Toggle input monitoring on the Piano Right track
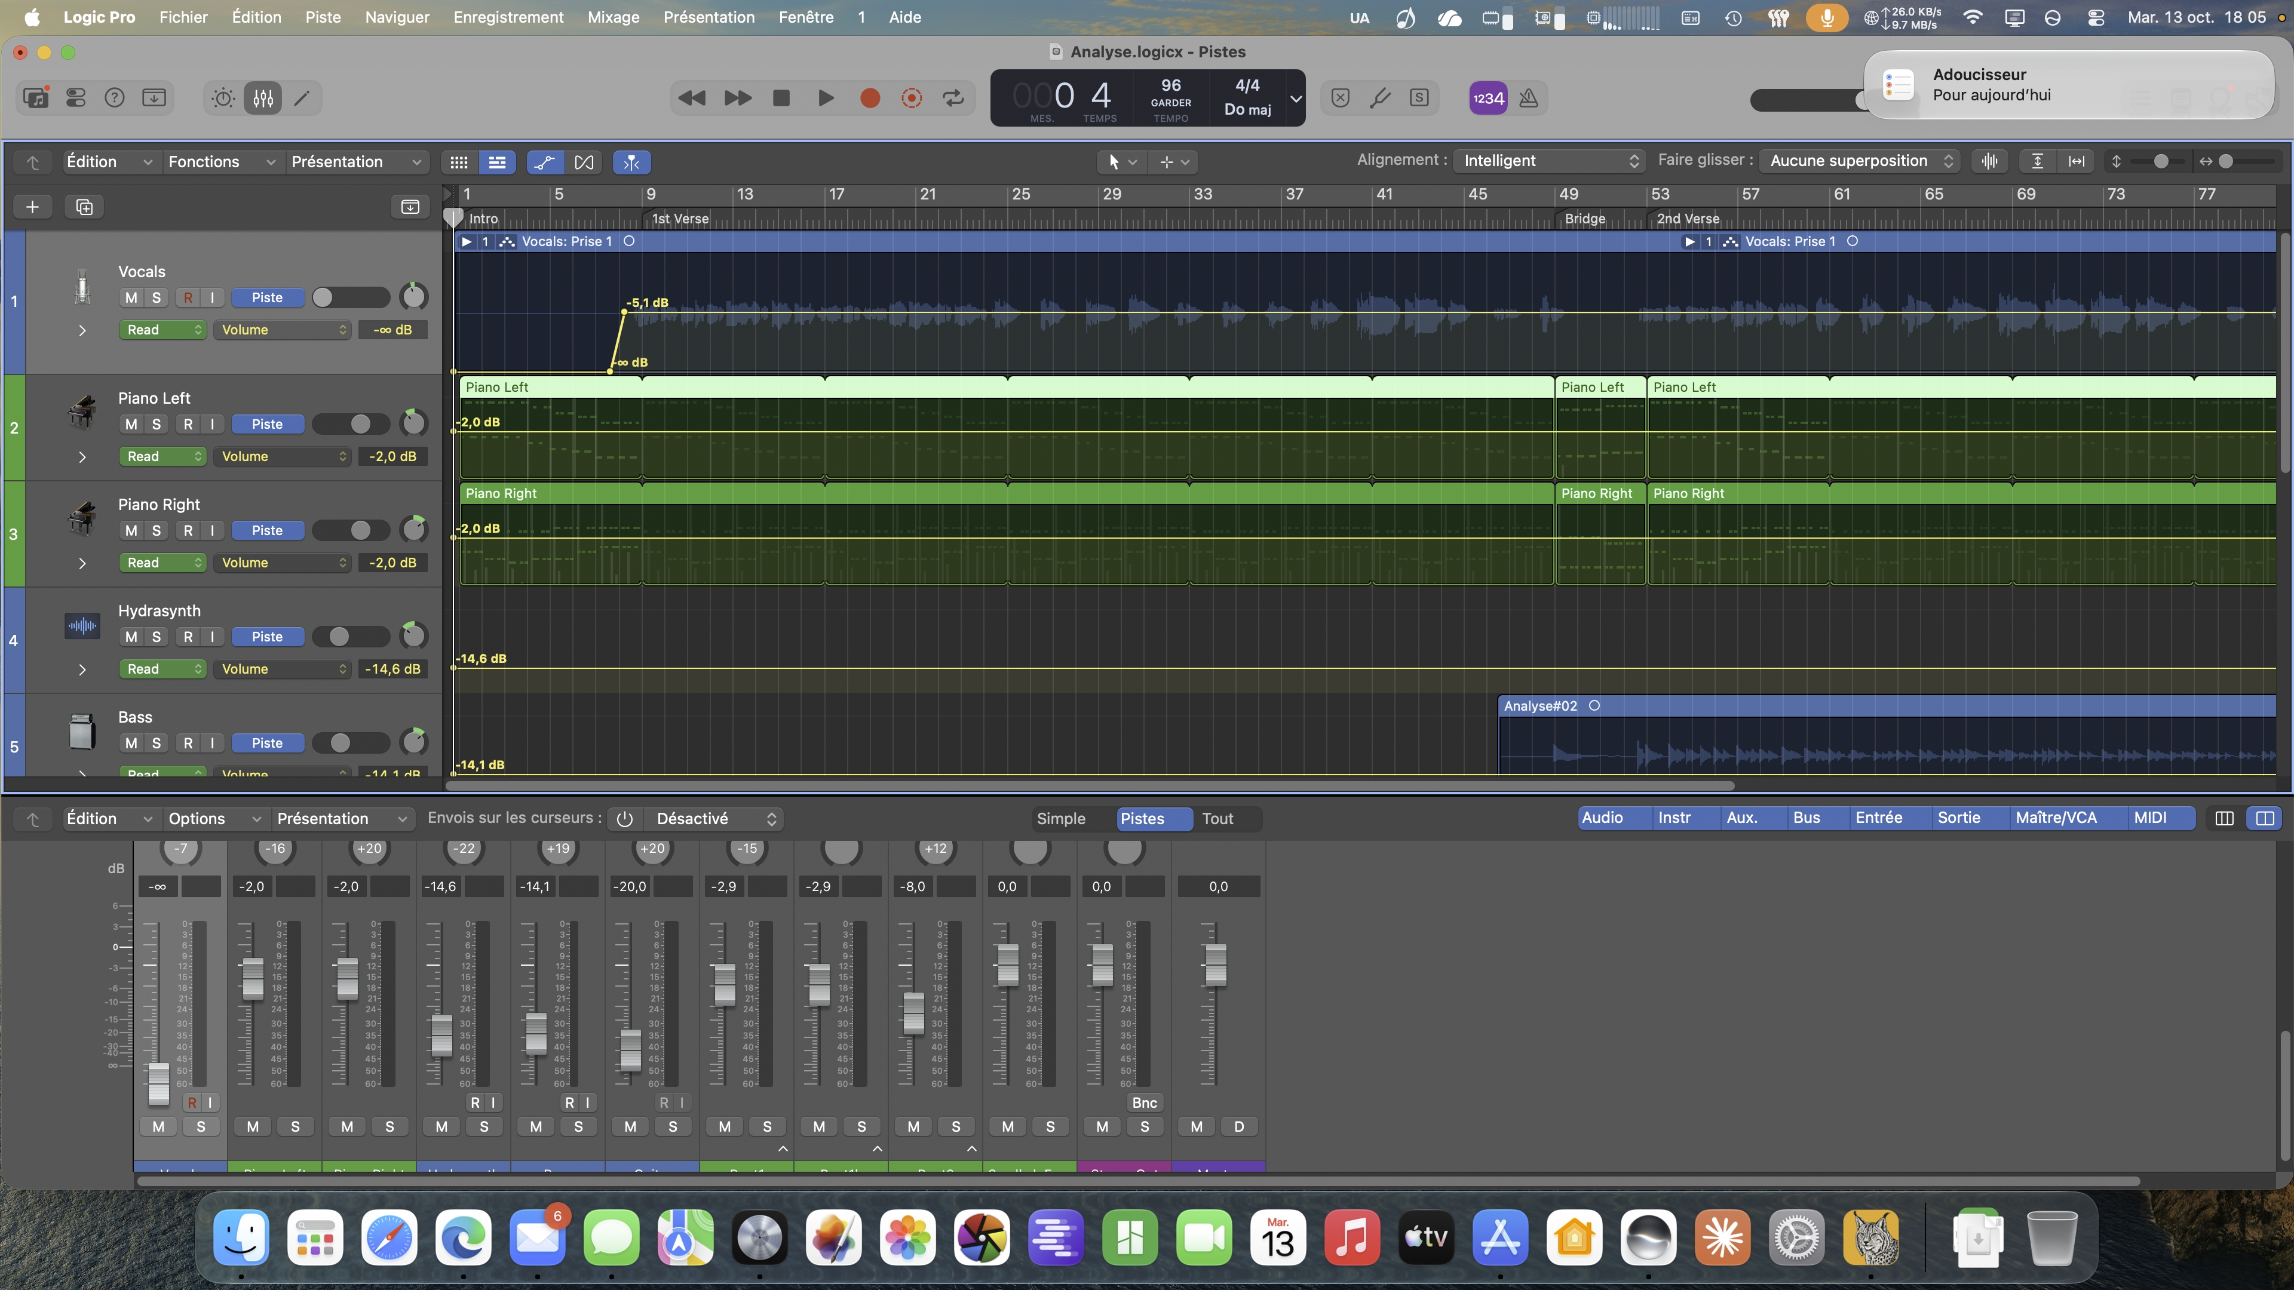 (212, 530)
